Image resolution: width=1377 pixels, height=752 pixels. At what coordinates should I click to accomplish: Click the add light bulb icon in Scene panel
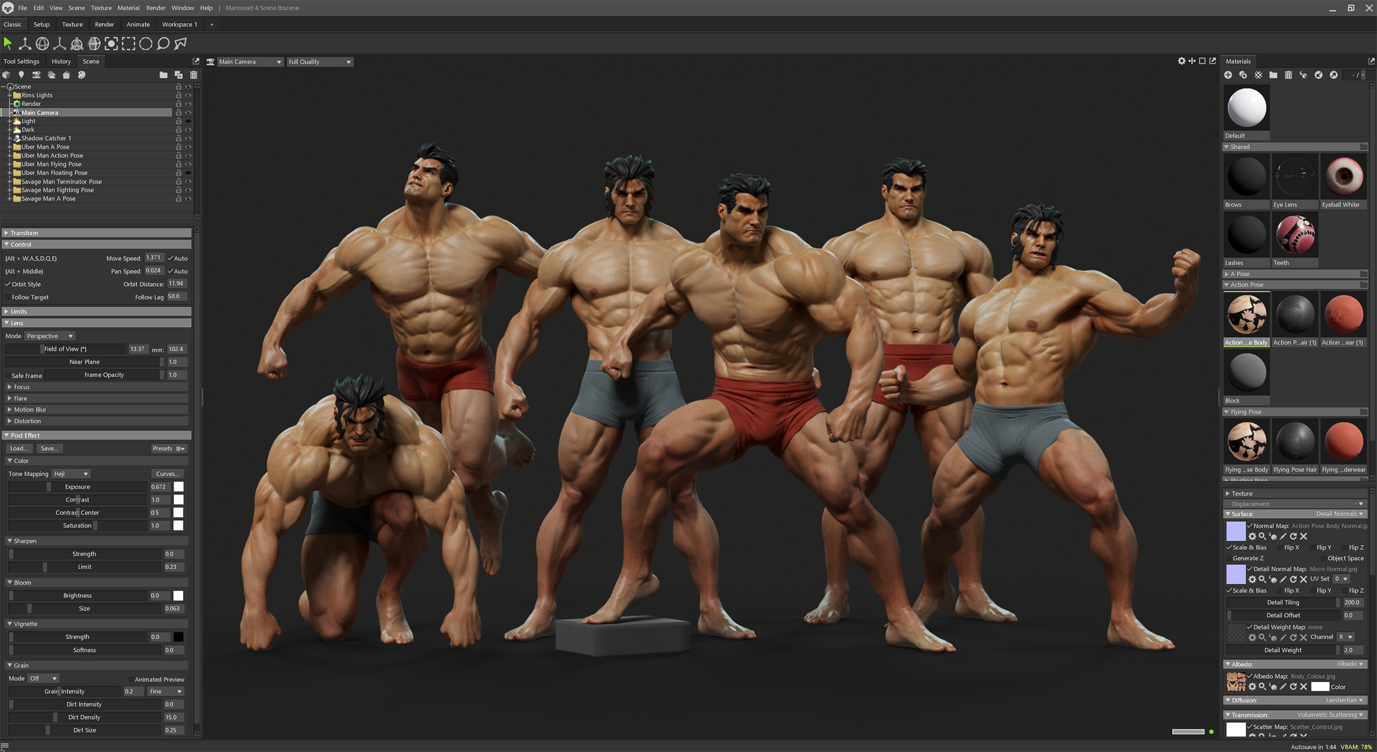(x=21, y=75)
